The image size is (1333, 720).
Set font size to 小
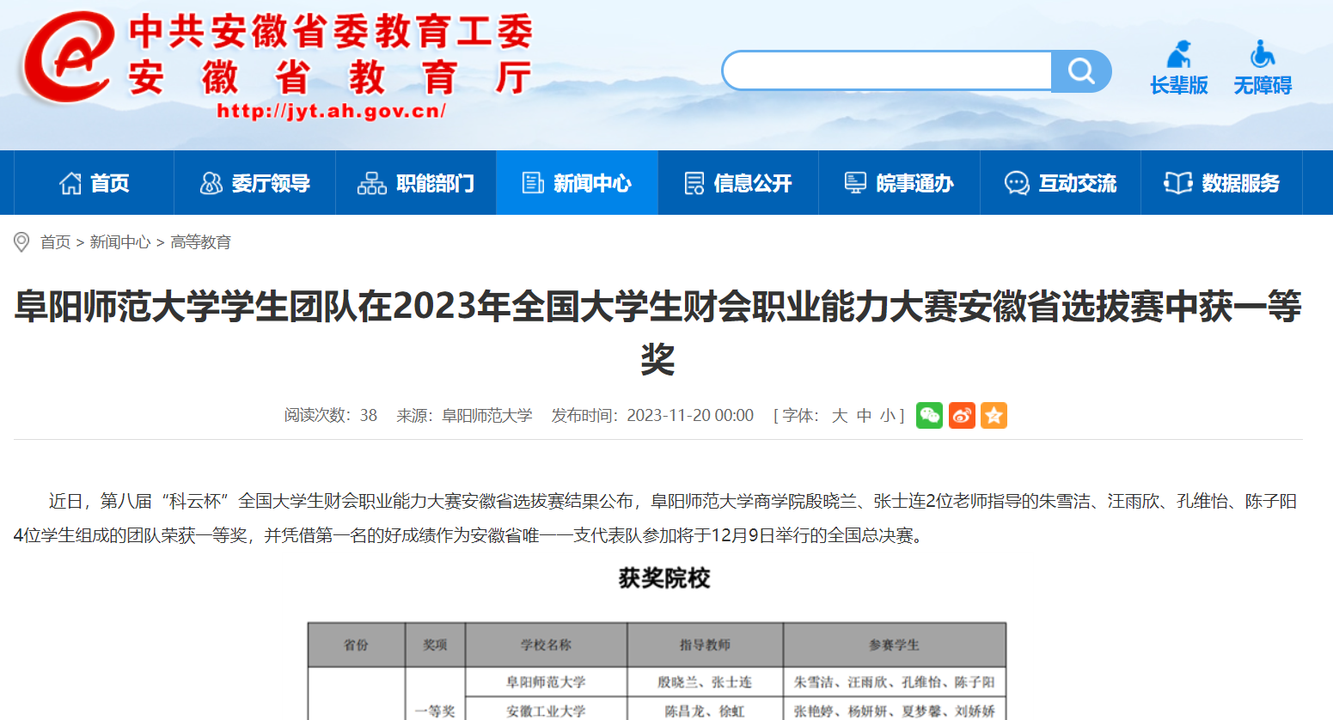pos(887,416)
